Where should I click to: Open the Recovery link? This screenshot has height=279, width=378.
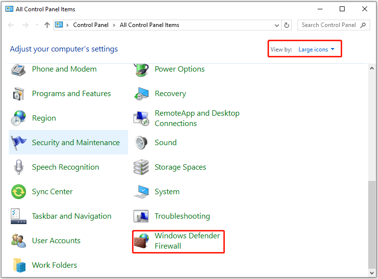point(170,94)
